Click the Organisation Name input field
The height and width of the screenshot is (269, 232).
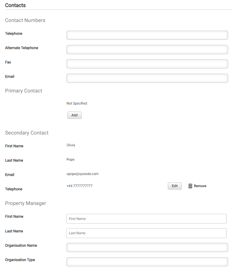click(147, 247)
